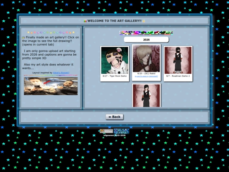Click the gallery emoji beside the welcome title
Viewport: 229px width, 172px height.
click(85, 21)
